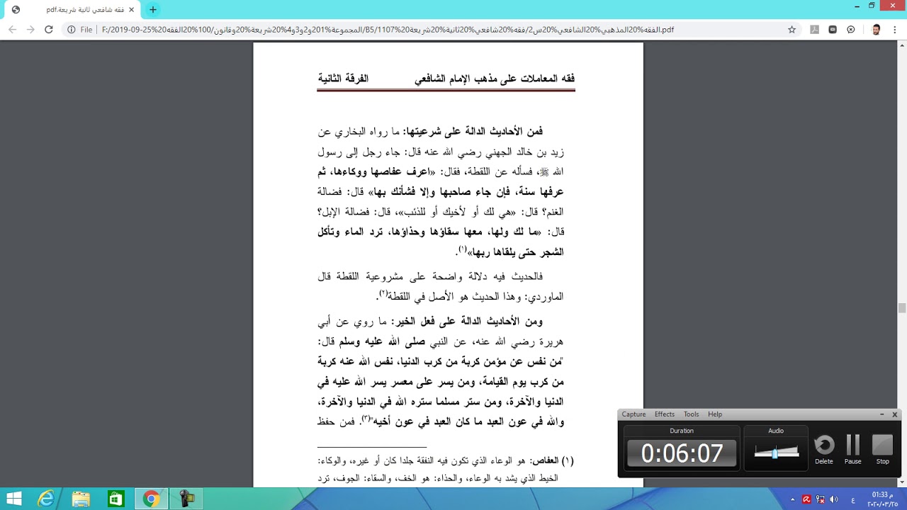907x510 pixels.
Task: Close the فقه شافعي PDF tab
Action: click(131, 10)
